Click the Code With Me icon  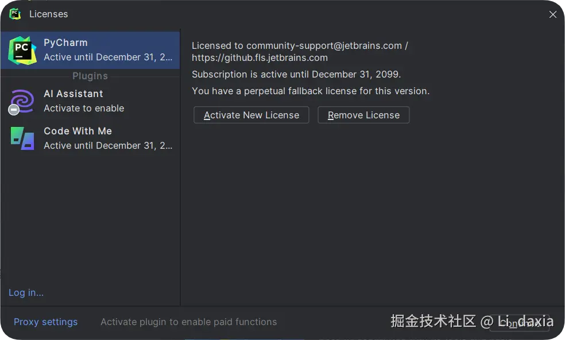click(x=22, y=138)
